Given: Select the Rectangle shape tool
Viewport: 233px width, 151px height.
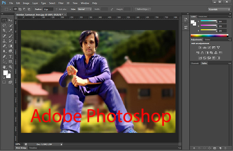Looking at the screenshot, I should (11, 61).
